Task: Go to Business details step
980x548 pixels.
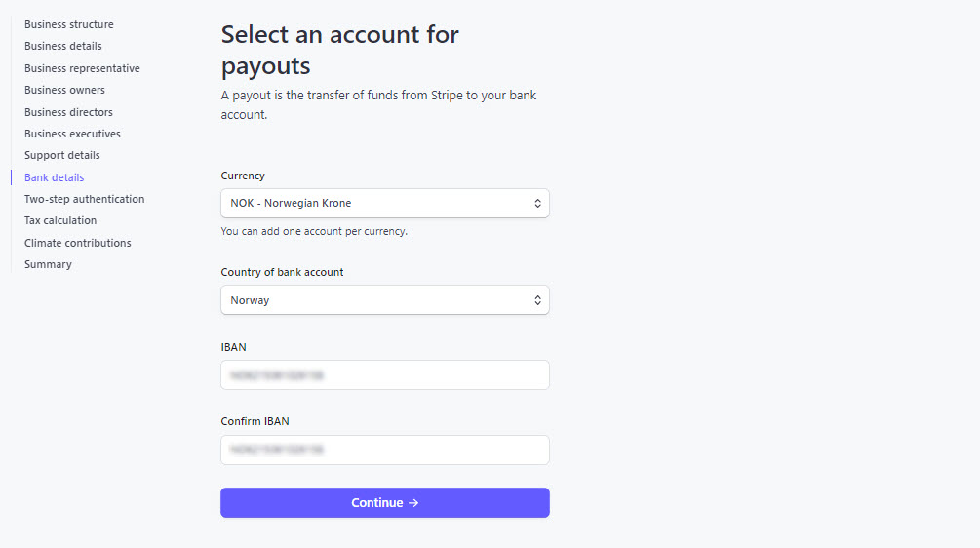Action: [x=62, y=46]
